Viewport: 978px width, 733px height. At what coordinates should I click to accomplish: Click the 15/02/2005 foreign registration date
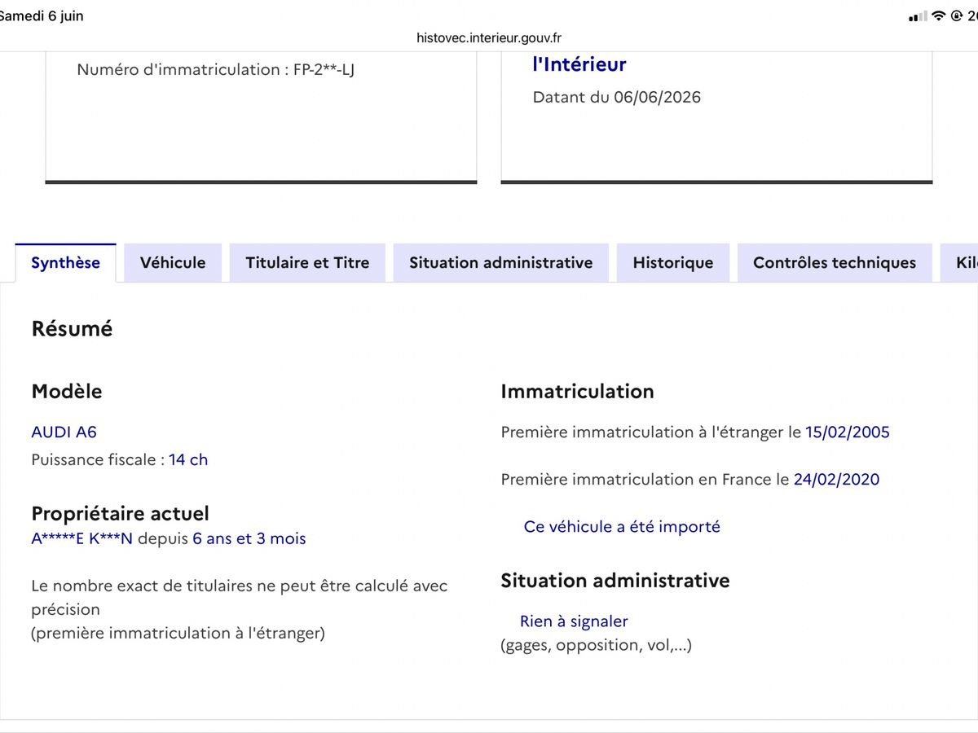(848, 432)
